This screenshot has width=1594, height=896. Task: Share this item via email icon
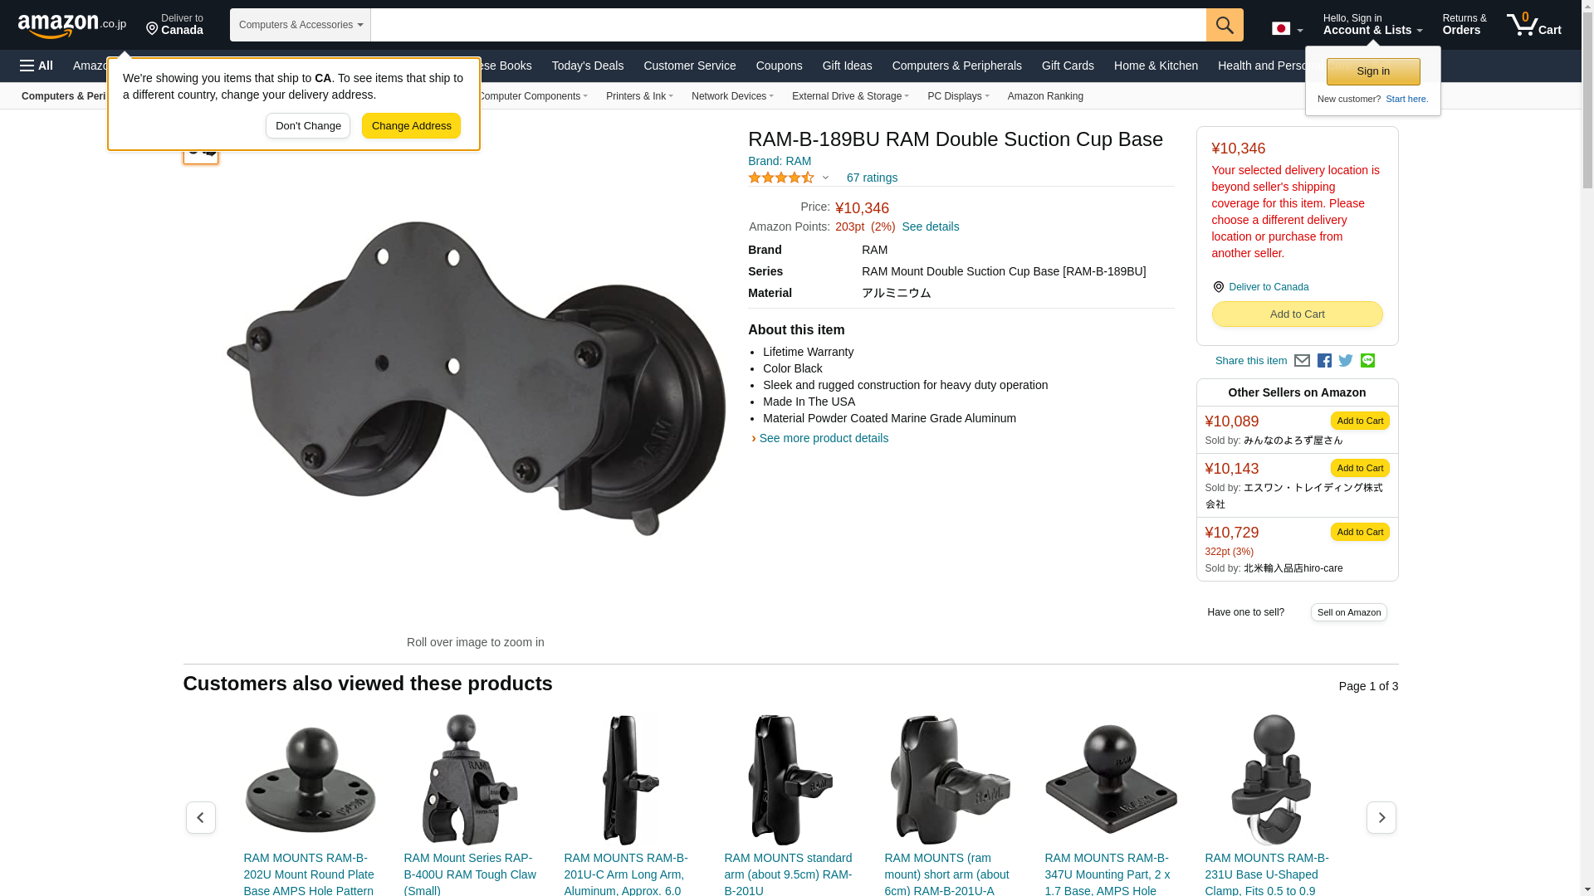pyautogui.click(x=1302, y=361)
